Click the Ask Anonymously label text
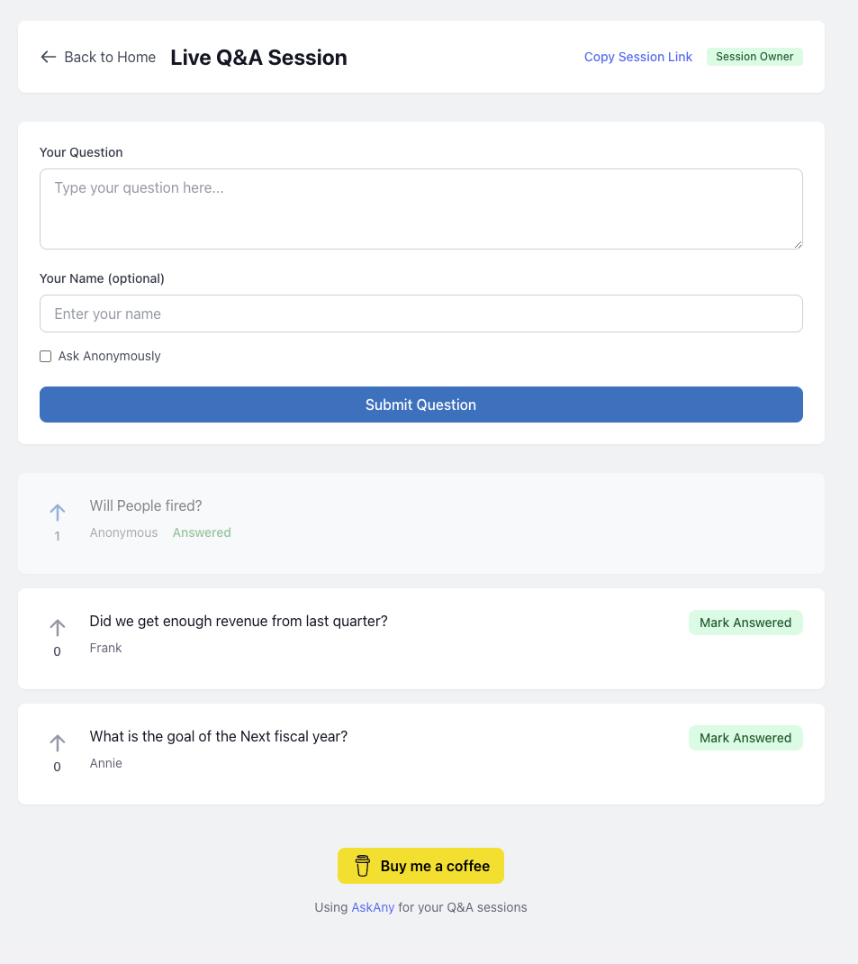 (109, 356)
